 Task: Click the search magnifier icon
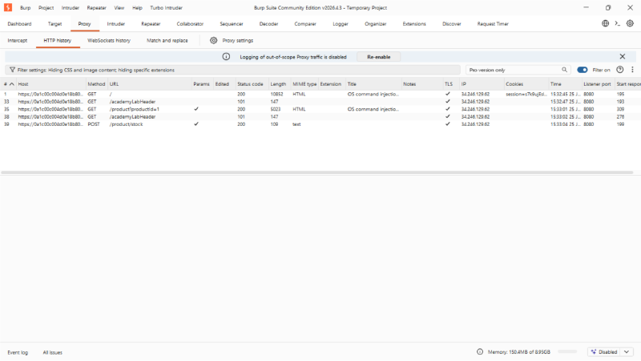coord(564,70)
